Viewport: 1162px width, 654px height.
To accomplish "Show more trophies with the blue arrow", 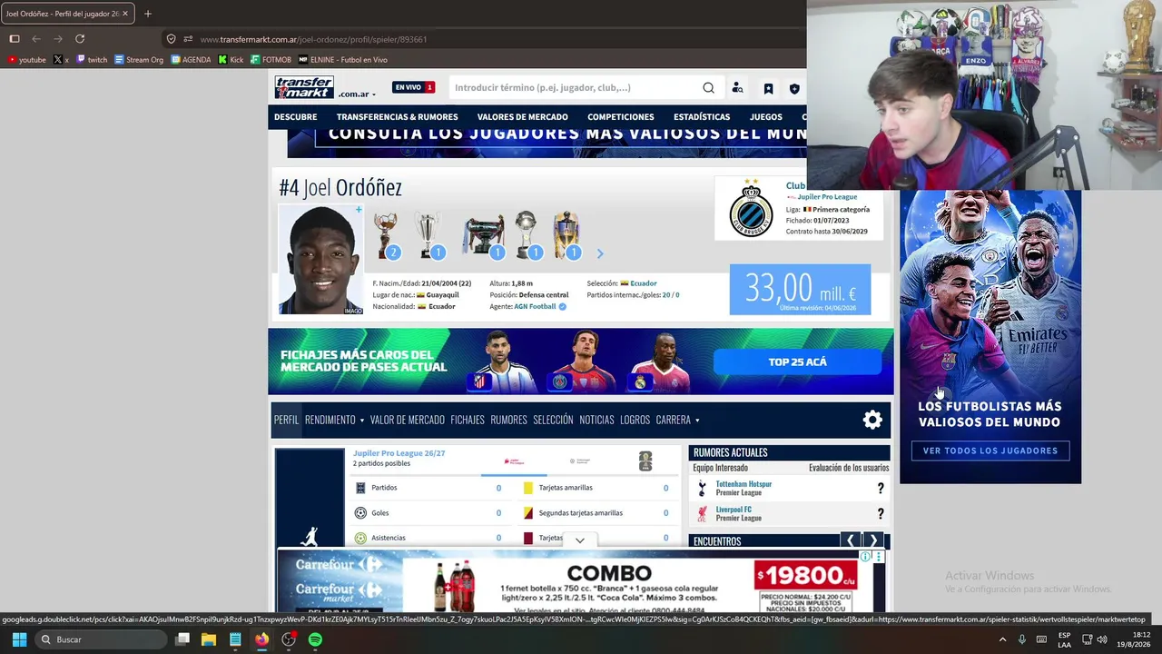I will [x=599, y=254].
